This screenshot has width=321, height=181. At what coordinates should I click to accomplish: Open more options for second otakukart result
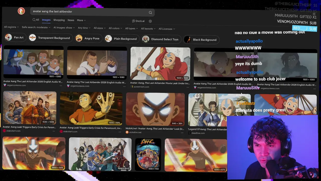pos(120,132)
